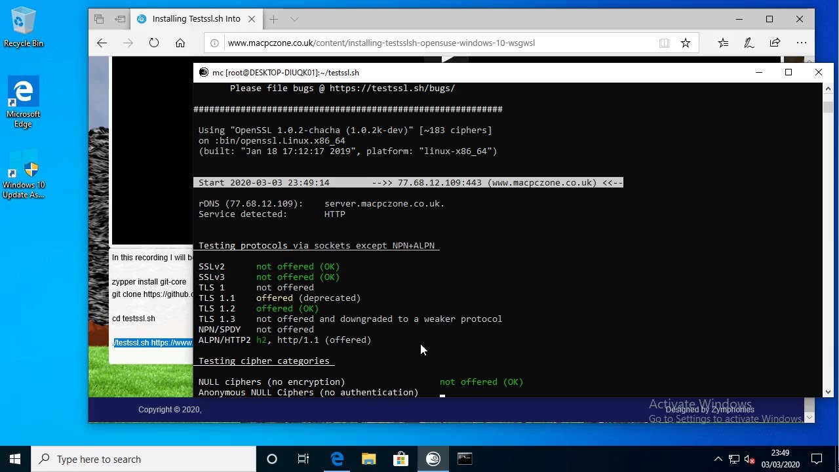Click the muted volume tray icon

750,459
